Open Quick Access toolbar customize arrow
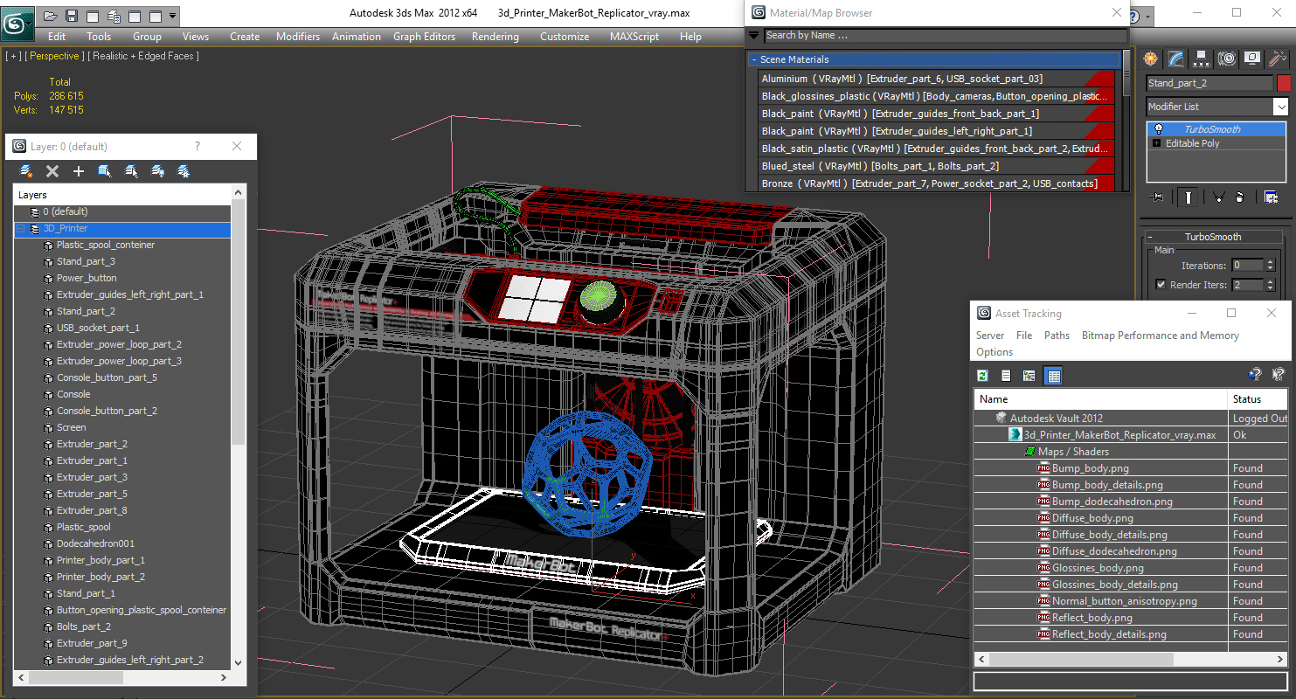 [x=172, y=16]
